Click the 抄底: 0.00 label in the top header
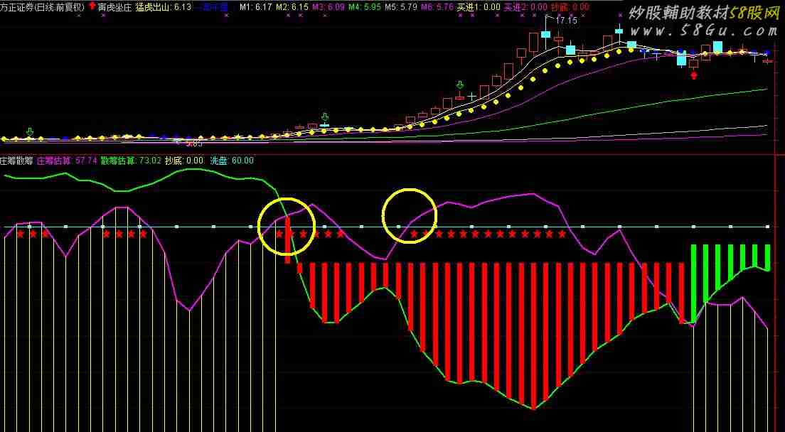The width and height of the screenshot is (785, 432). click(570, 7)
